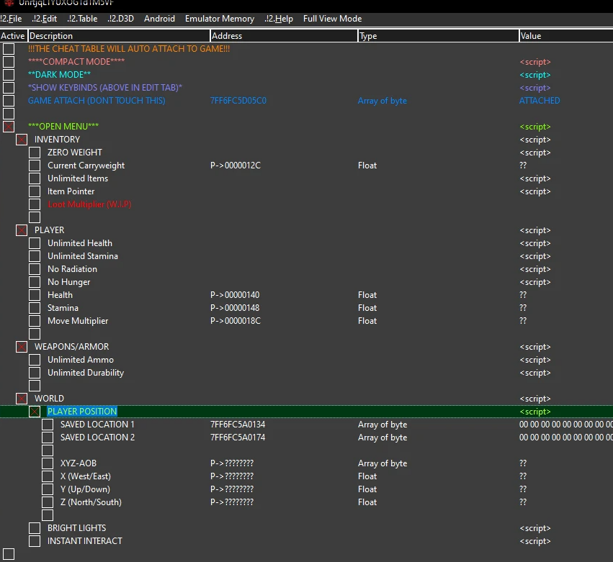Sort by the Description column header
This screenshot has width=613, height=562.
coord(119,36)
